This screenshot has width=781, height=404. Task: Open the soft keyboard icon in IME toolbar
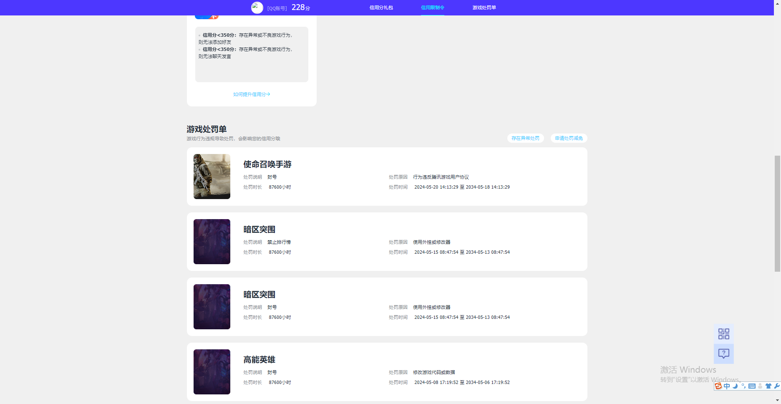point(752,386)
